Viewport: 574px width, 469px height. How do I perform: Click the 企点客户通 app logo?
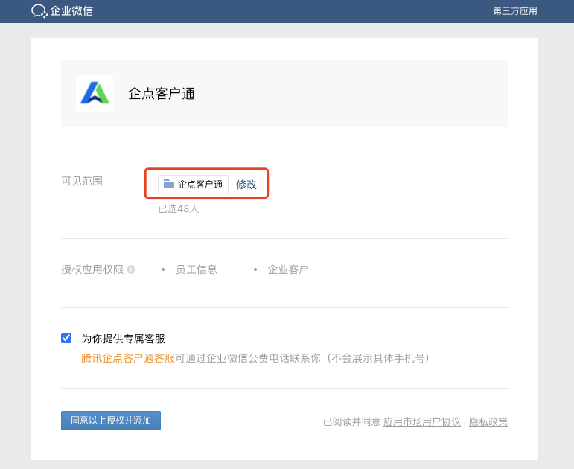(x=95, y=94)
